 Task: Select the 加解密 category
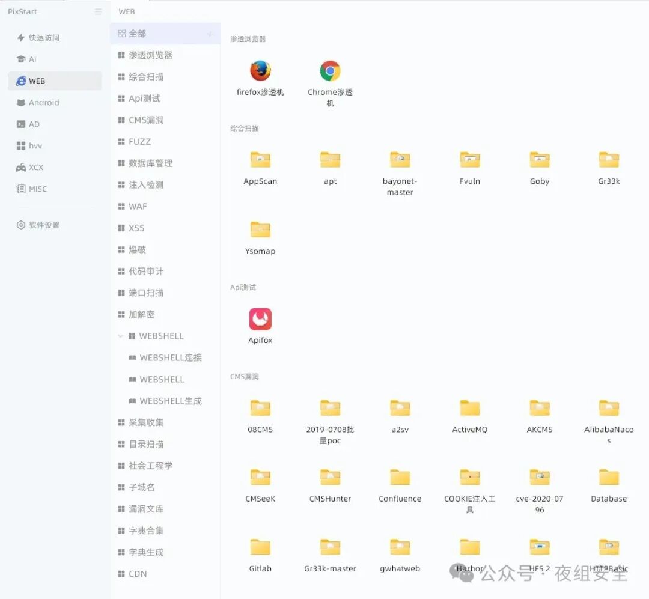166,314
